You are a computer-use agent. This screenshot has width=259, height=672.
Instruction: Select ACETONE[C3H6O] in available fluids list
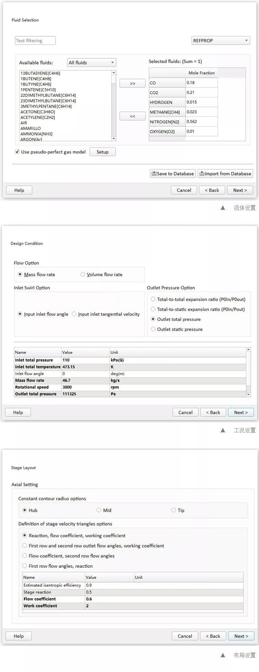[x=38, y=112]
